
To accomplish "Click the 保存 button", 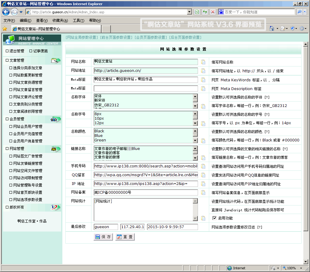I will (103, 237).
